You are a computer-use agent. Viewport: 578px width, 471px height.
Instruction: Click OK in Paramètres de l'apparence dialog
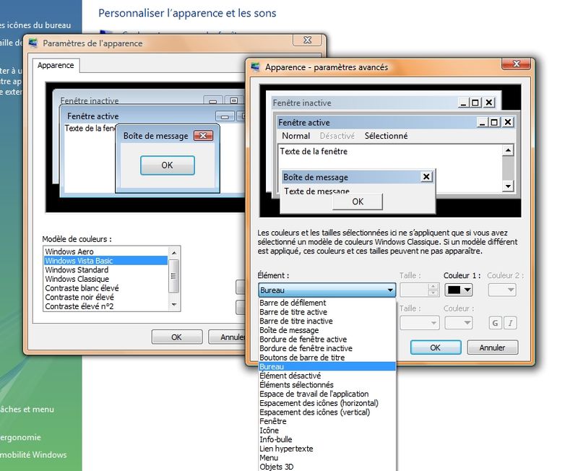176,337
